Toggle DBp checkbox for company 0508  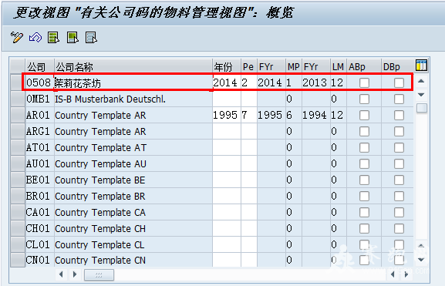point(399,82)
